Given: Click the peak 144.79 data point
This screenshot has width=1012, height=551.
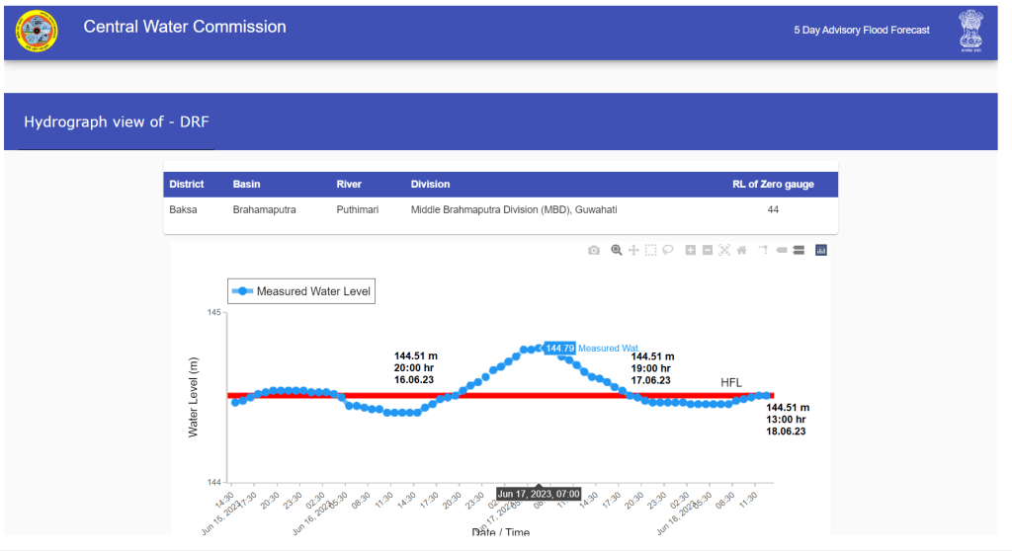Looking at the screenshot, I should [539, 348].
